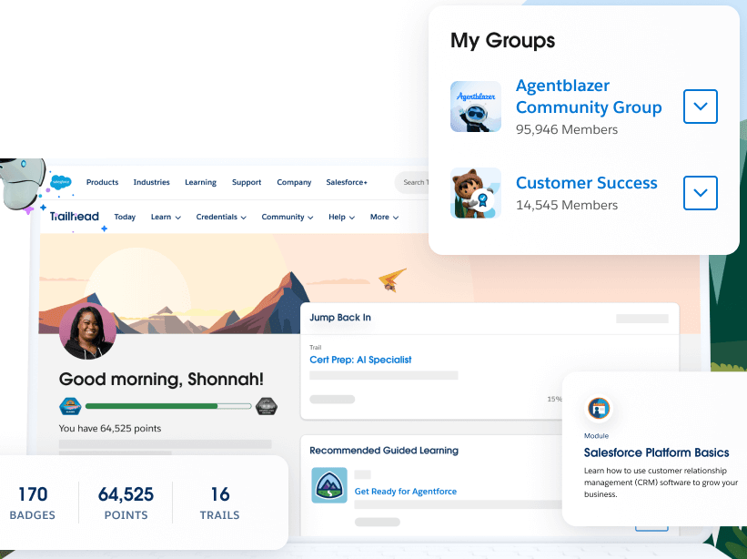This screenshot has width=747, height=559.
Task: Click the "95,946 Members" count
Action: click(x=567, y=129)
